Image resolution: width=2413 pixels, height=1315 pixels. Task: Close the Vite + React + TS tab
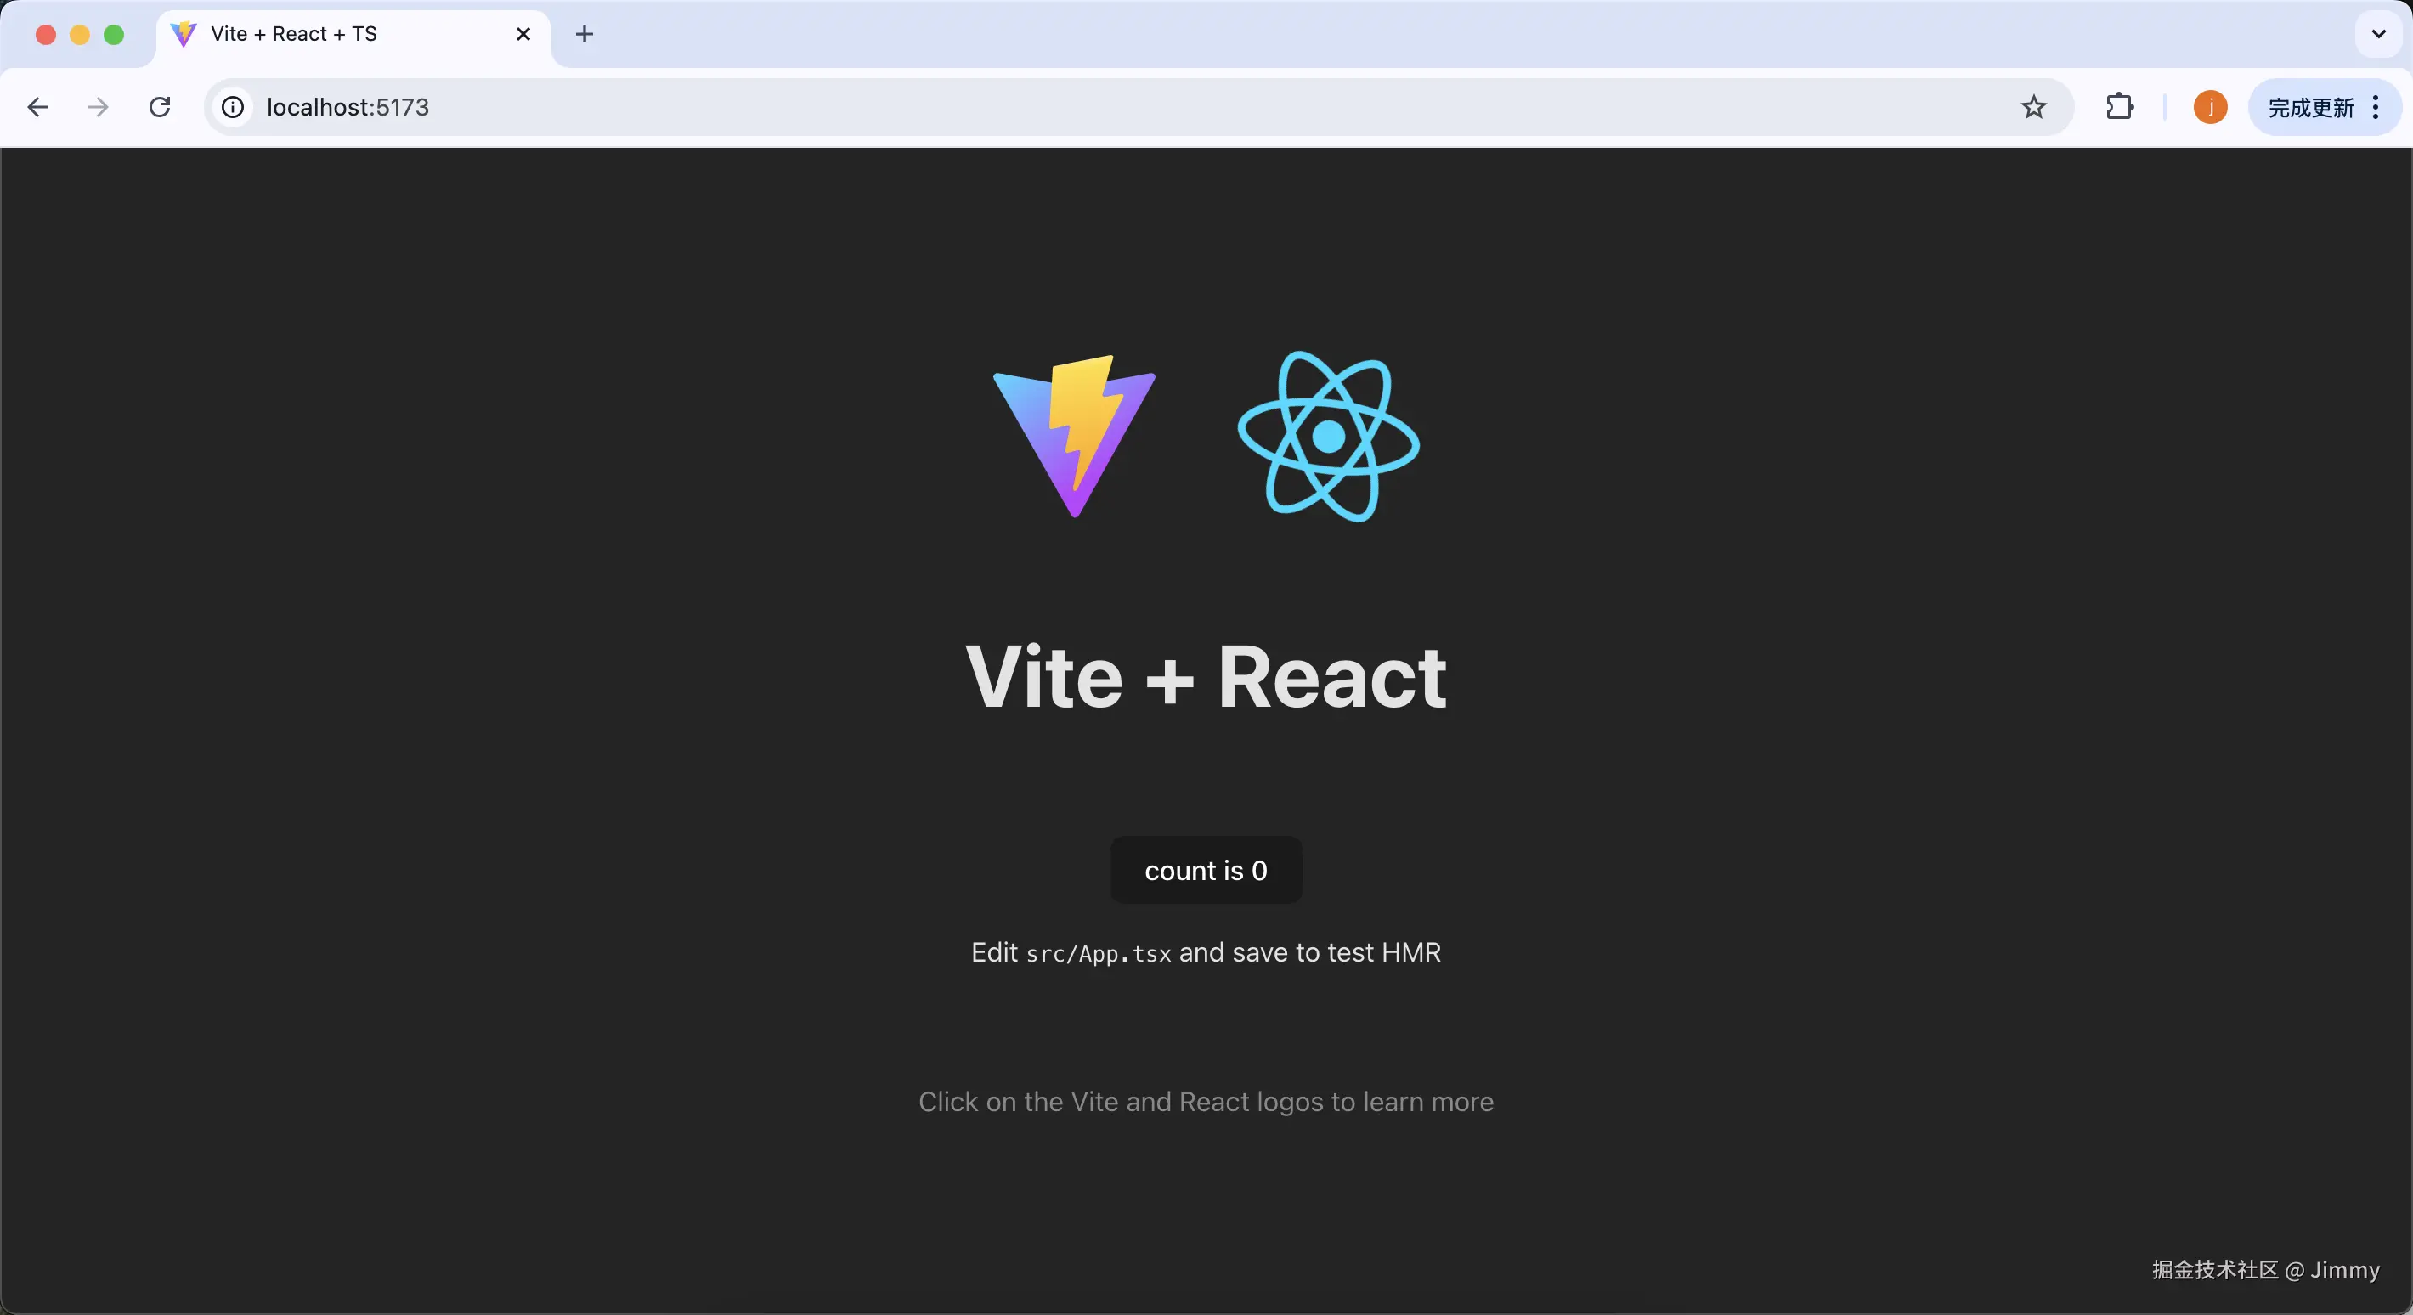pyautogui.click(x=523, y=35)
